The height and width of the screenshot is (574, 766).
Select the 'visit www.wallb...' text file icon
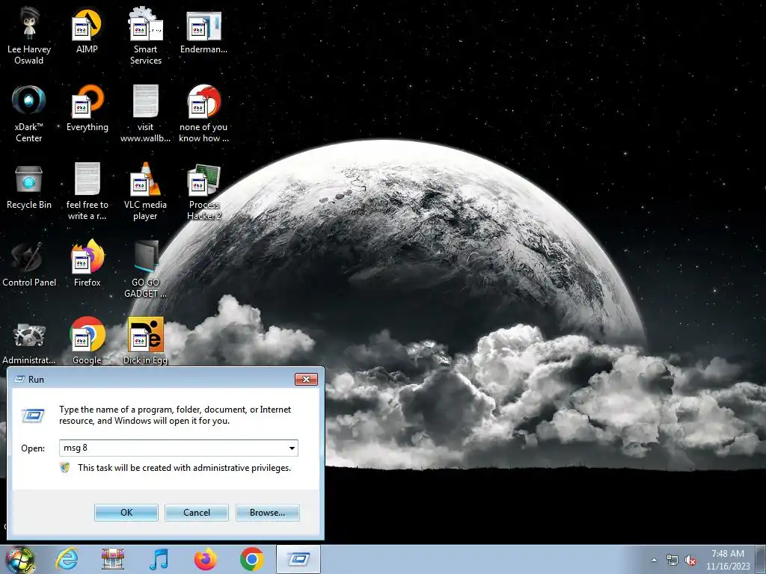(x=146, y=114)
